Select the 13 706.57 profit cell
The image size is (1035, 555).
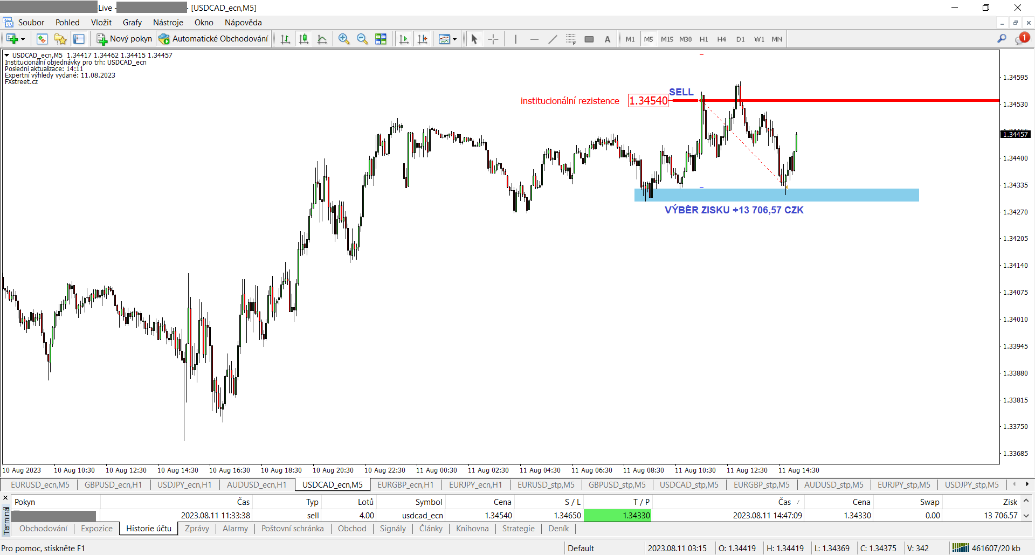pos(981,515)
